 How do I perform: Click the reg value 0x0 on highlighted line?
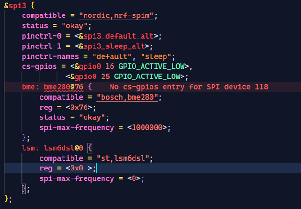77,168
